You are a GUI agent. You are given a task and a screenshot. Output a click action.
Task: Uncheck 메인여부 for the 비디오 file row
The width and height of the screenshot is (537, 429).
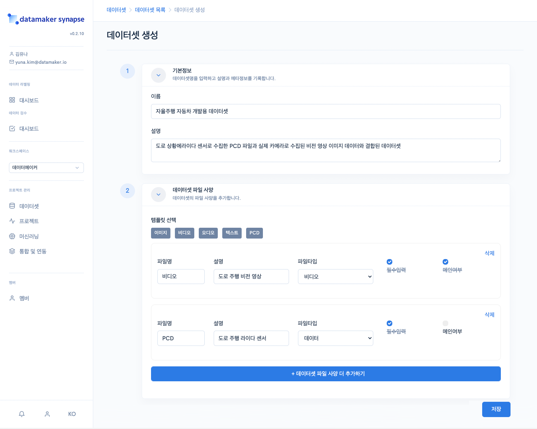click(445, 262)
